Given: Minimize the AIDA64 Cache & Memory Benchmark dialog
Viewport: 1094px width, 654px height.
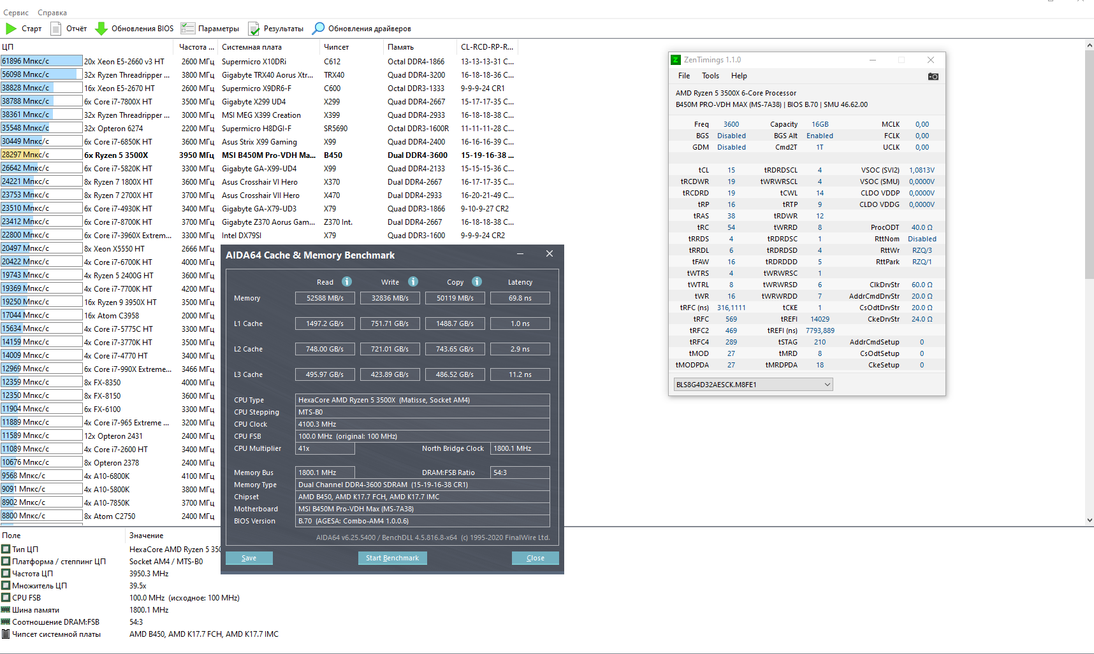Looking at the screenshot, I should (520, 254).
